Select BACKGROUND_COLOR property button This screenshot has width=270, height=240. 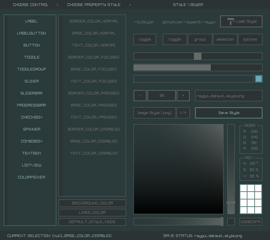(x=92, y=203)
